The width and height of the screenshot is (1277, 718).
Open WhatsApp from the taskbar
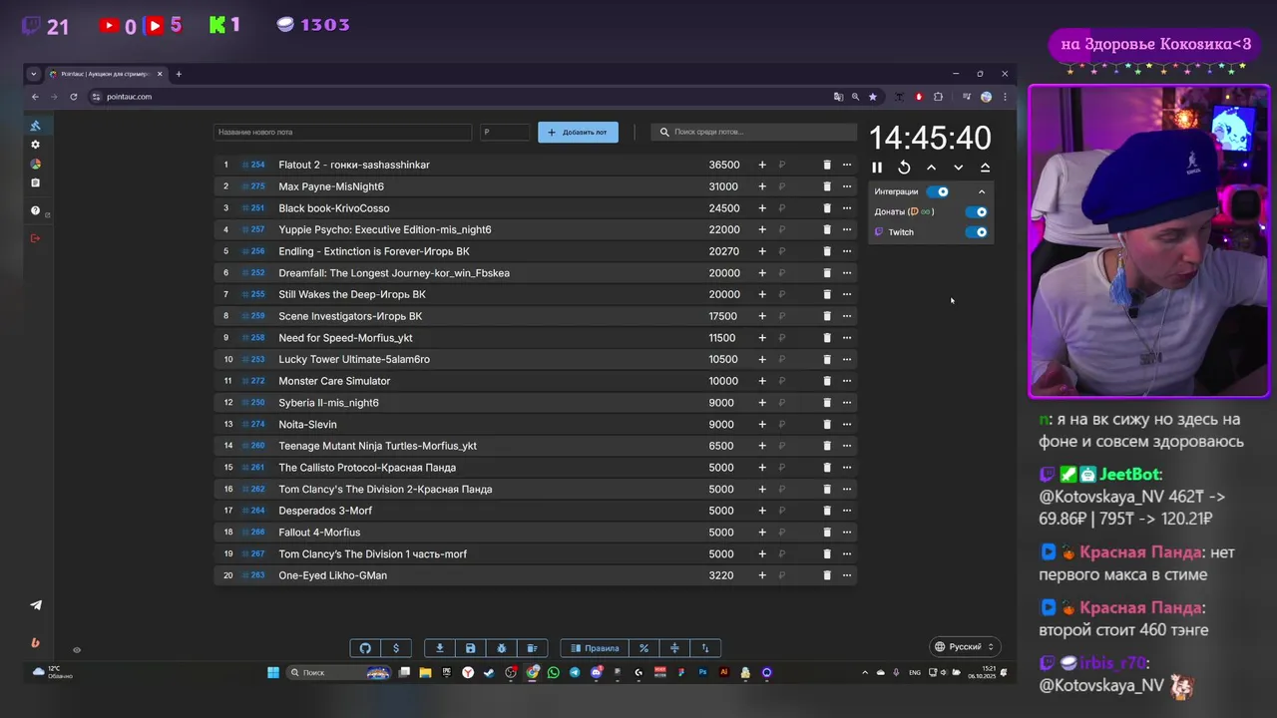[x=554, y=672]
